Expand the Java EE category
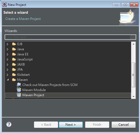The image size is (140, 133). 8,54
